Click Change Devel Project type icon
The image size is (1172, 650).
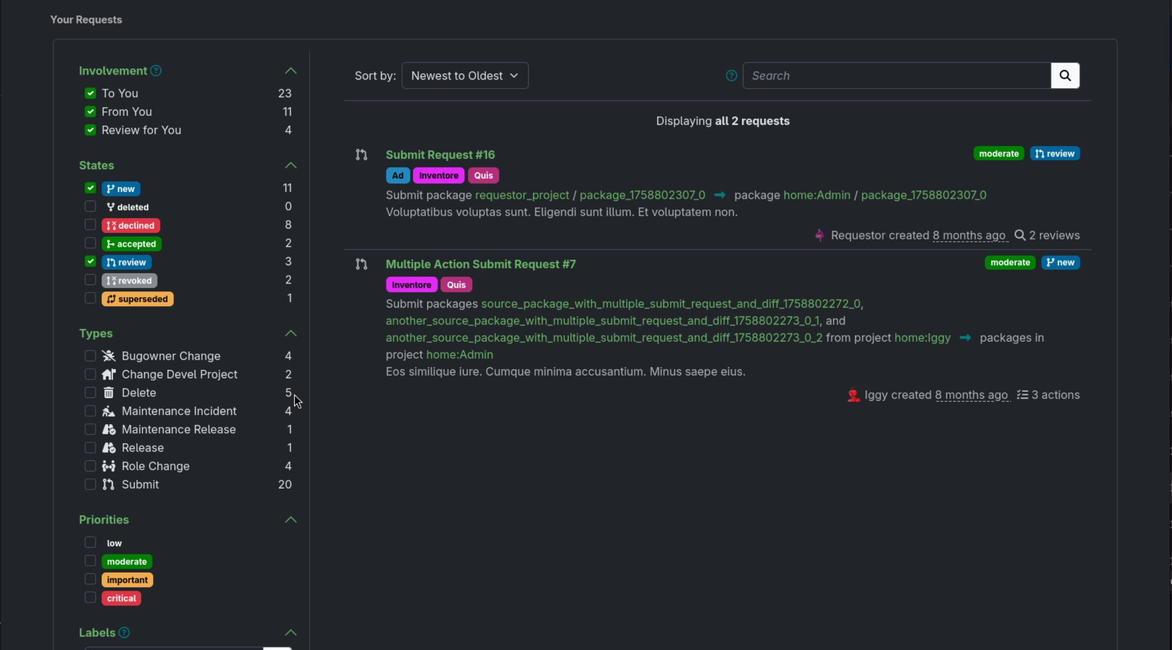coord(108,374)
